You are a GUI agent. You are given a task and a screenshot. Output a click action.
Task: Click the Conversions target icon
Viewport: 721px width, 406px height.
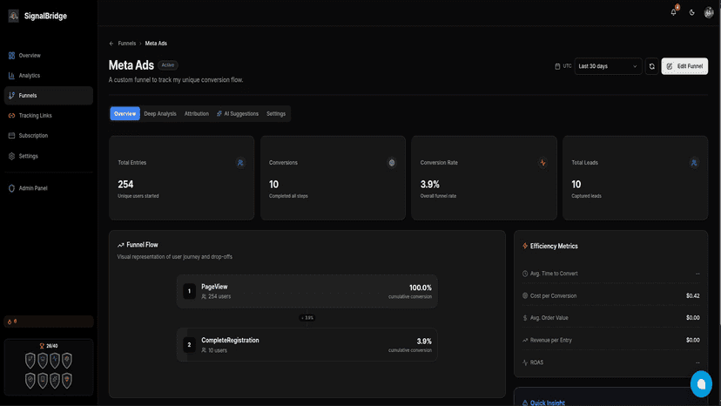391,163
